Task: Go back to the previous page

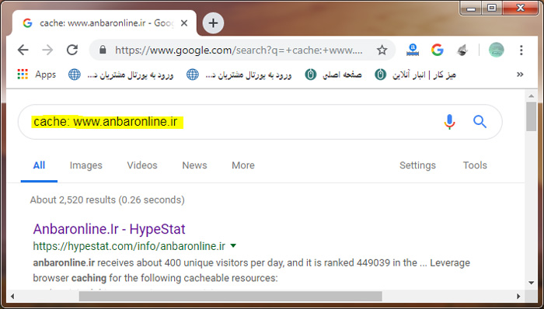Action: (23, 50)
